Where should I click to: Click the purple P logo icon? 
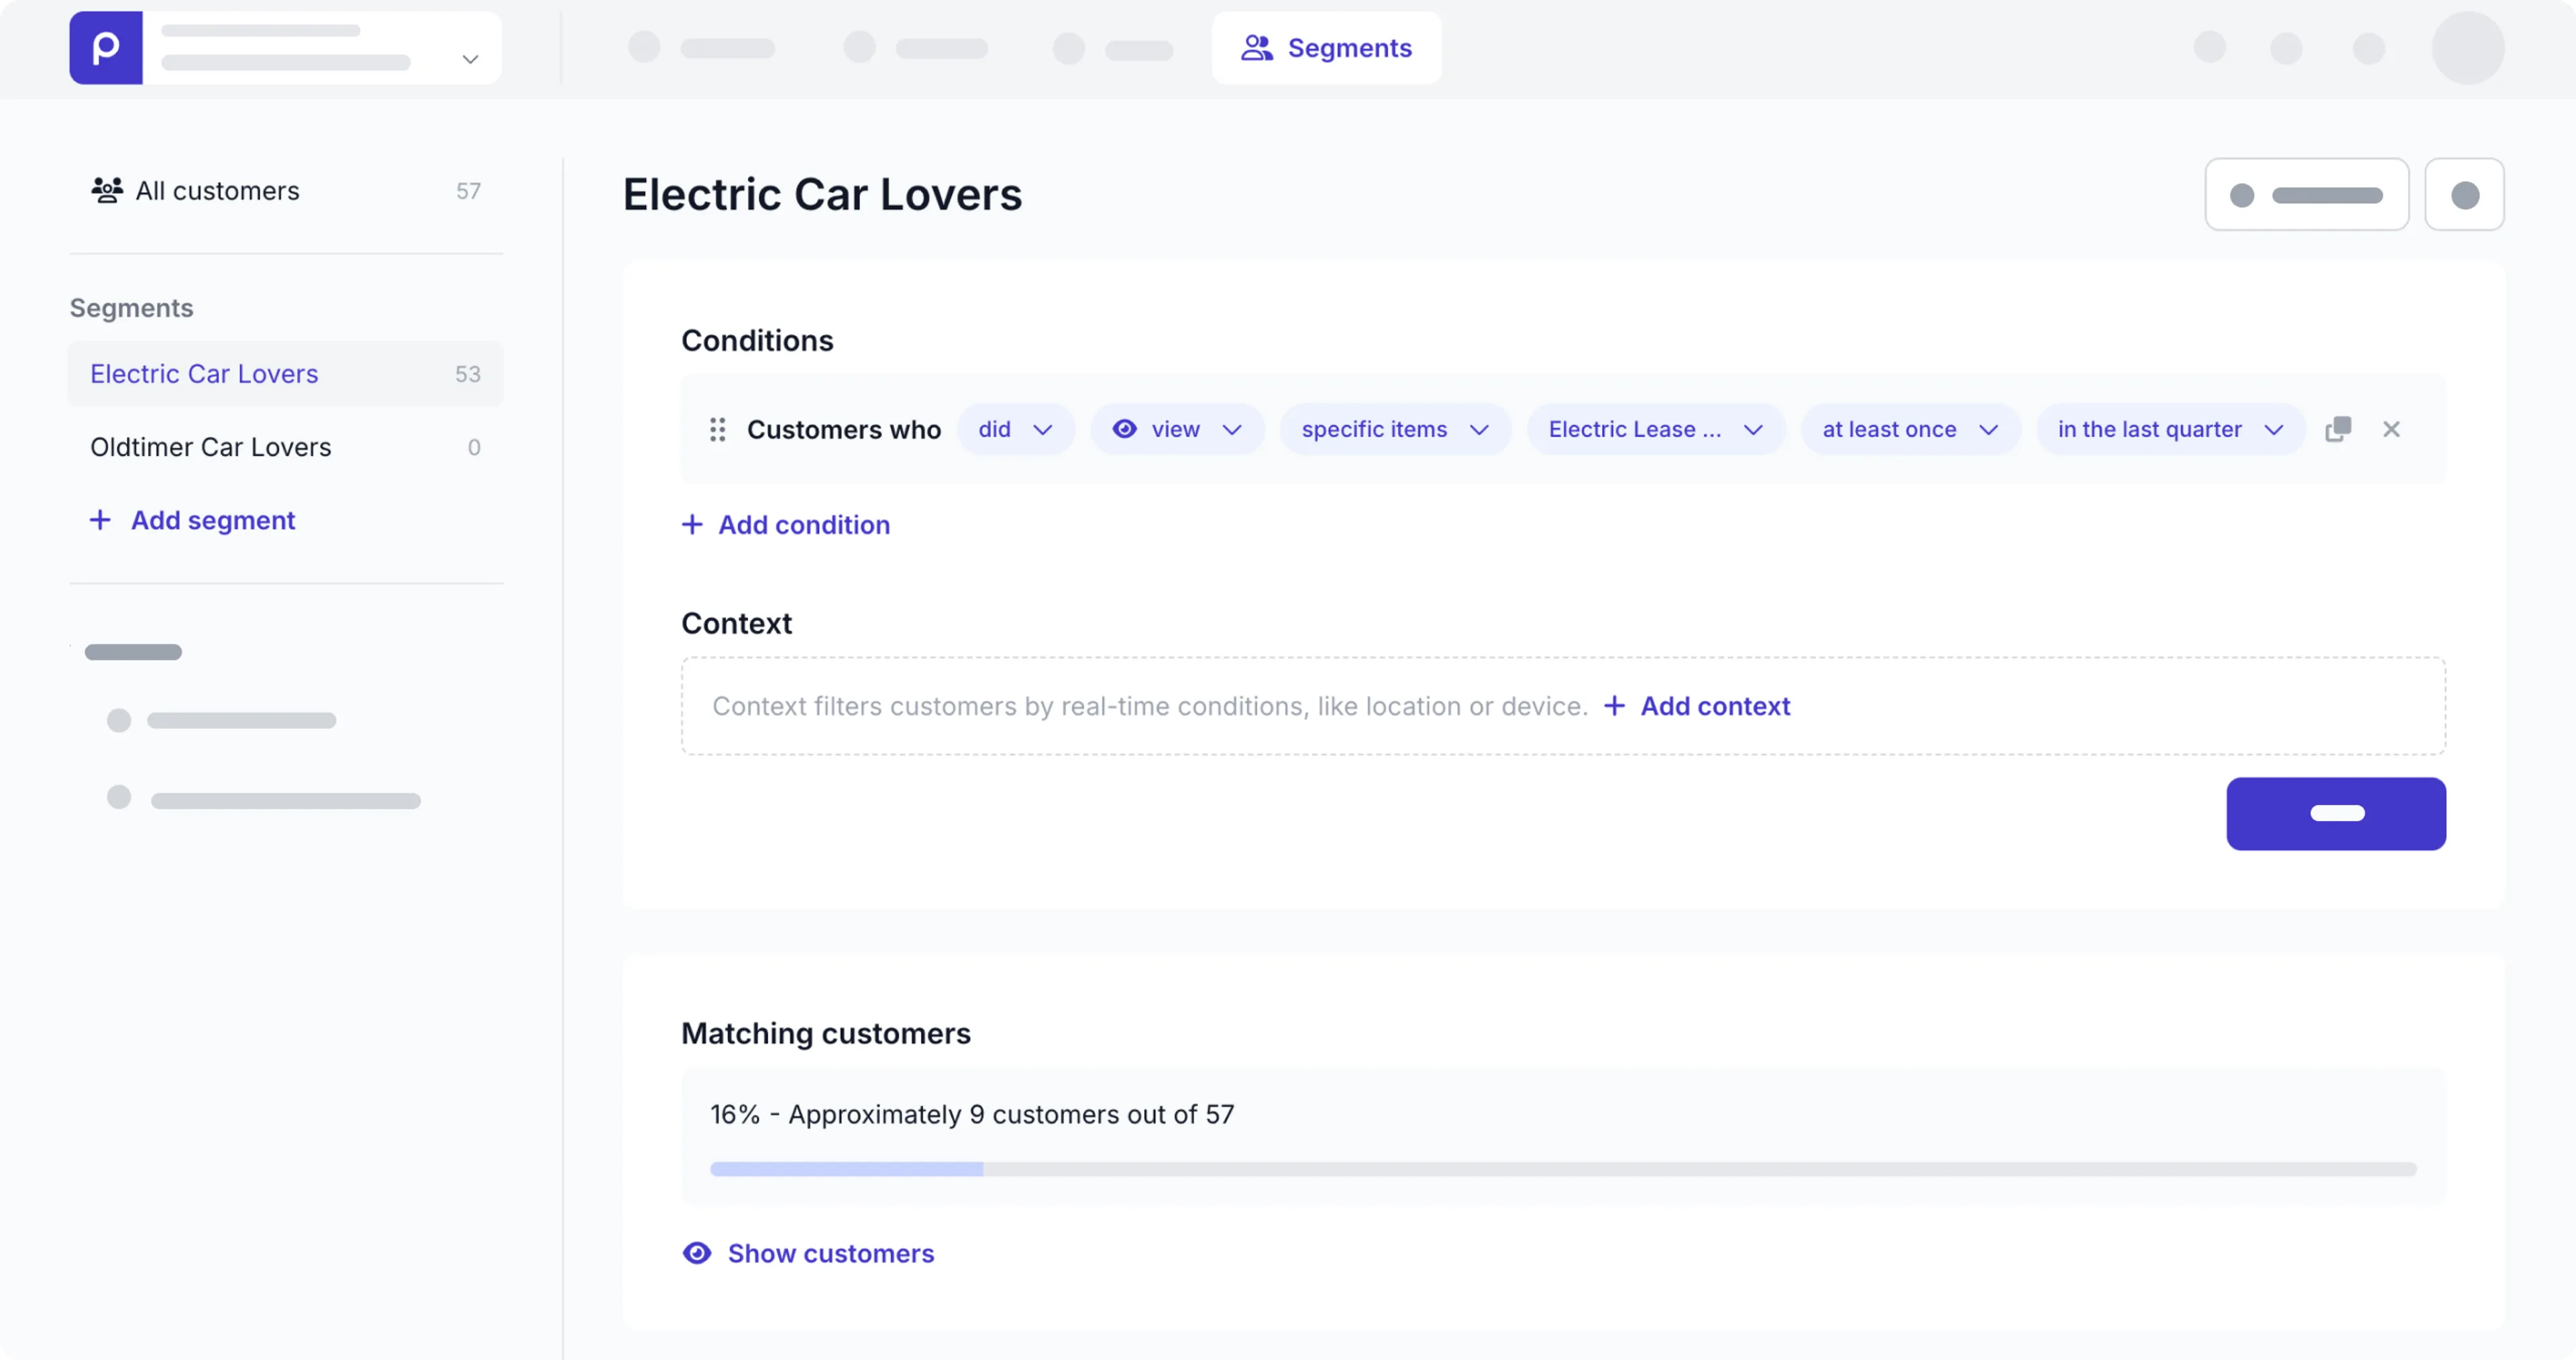tap(106, 48)
